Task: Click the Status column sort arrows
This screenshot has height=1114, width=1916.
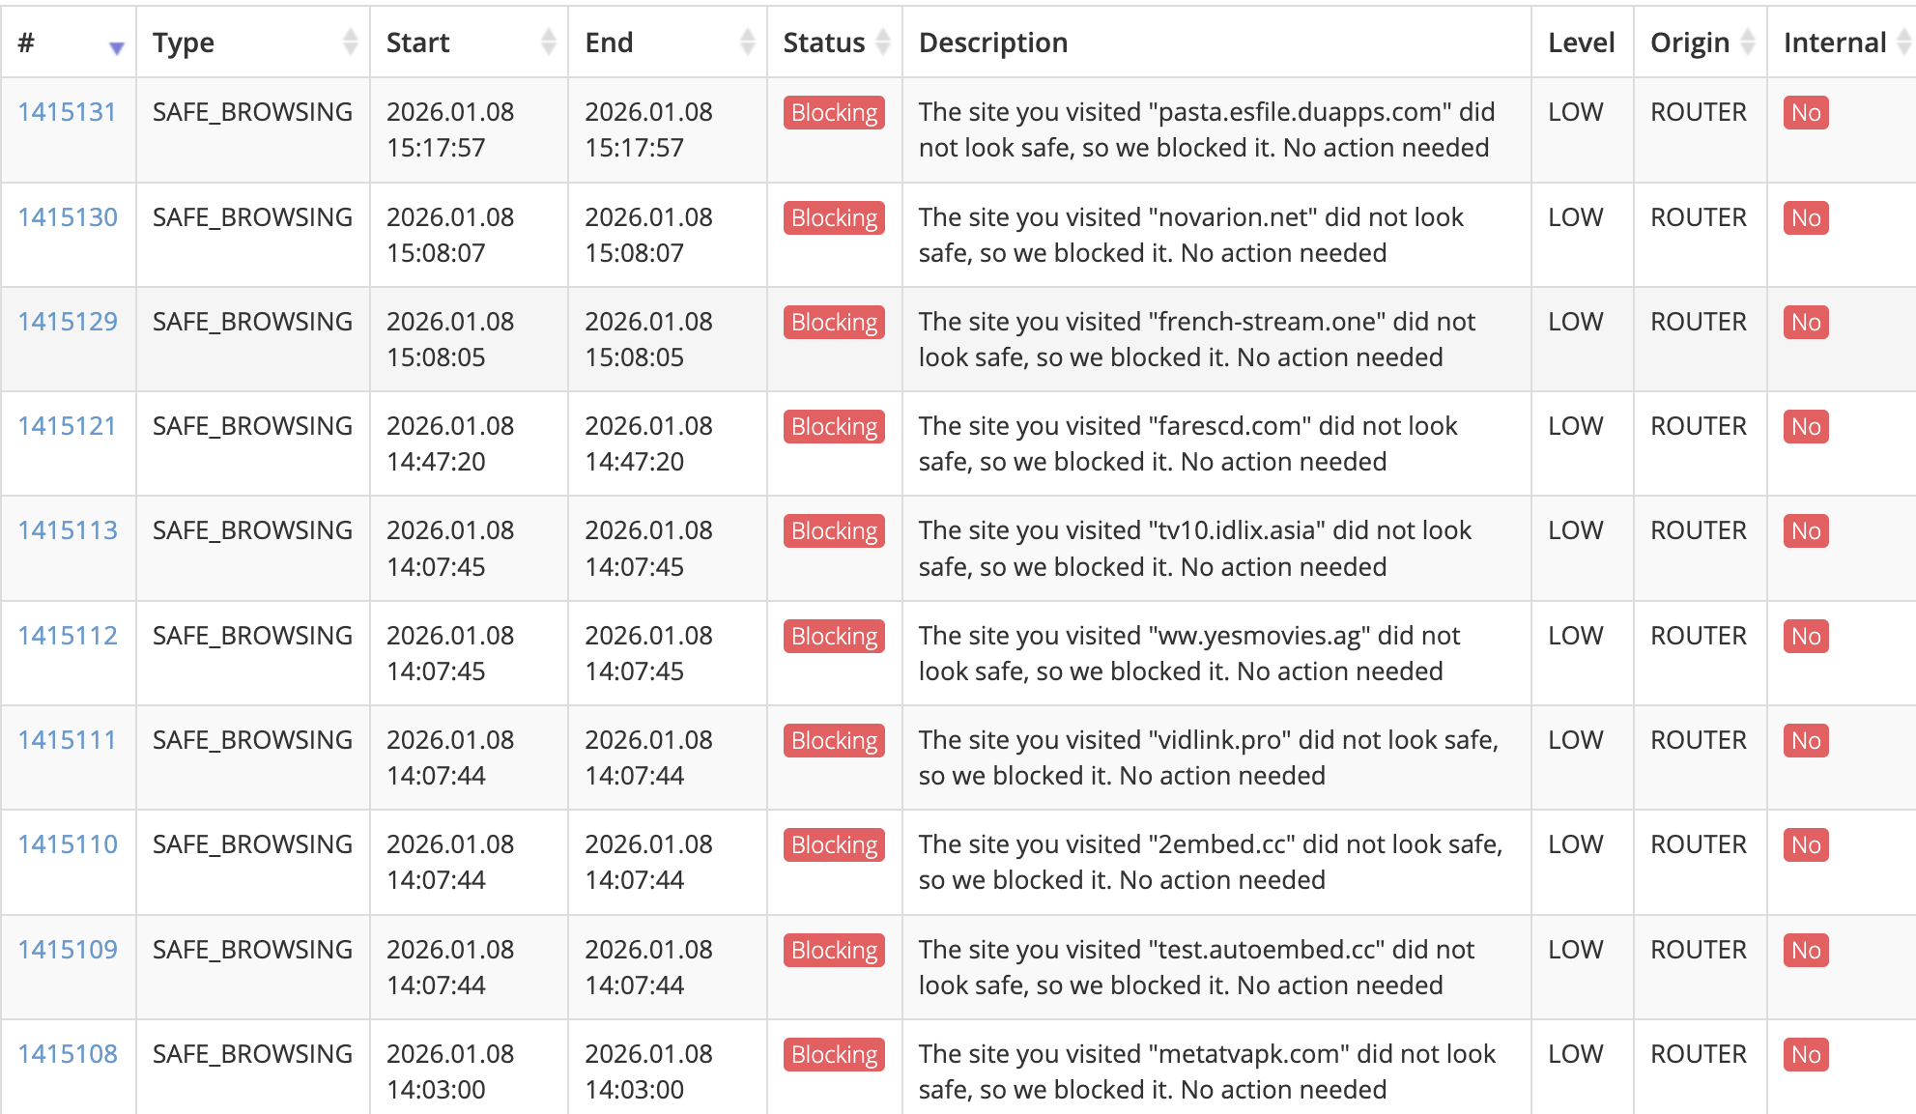Action: 882,43
